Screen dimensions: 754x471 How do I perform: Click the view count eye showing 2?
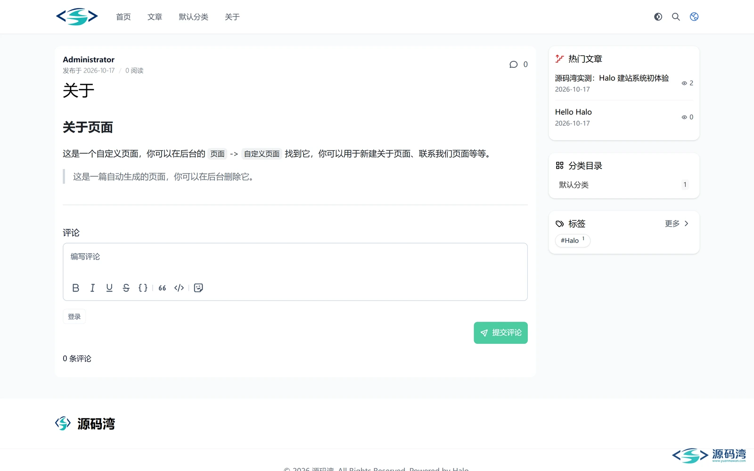pyautogui.click(x=684, y=83)
